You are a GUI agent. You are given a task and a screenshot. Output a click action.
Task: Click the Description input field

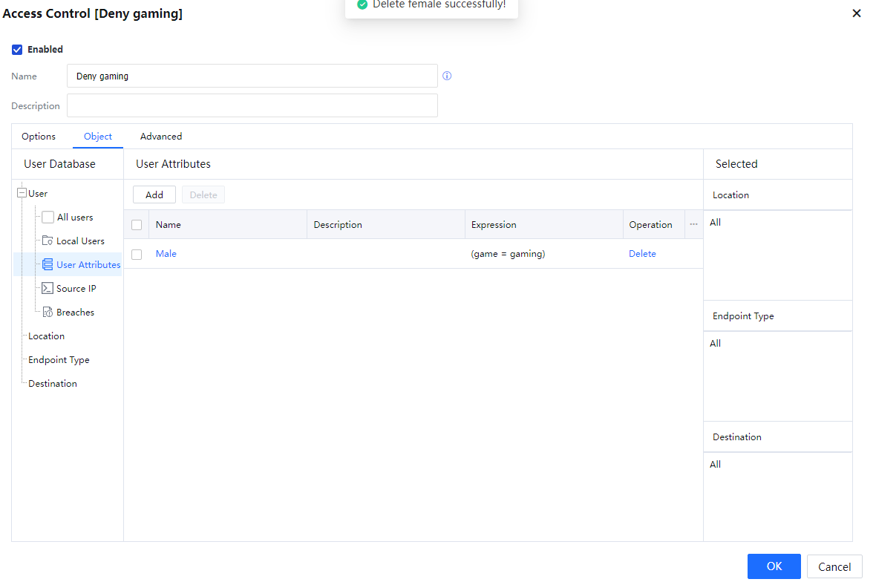point(252,105)
